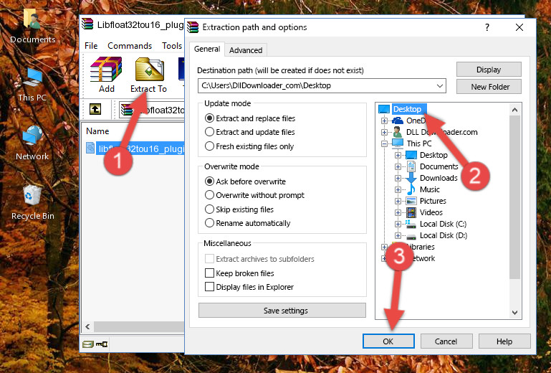The image size is (551, 373).
Task: Expand the Videos tree node
Action: (x=398, y=212)
